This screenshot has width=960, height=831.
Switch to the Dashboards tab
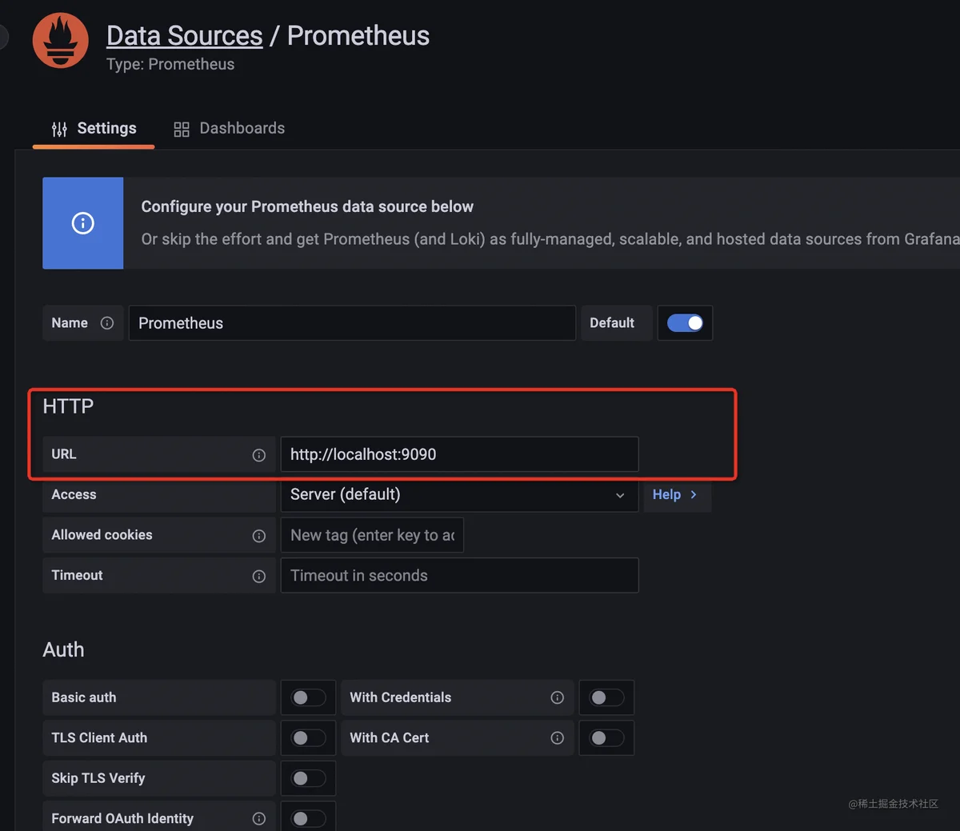230,129
